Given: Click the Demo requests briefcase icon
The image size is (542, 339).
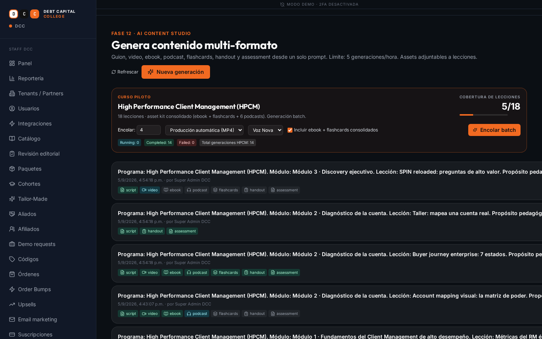Looking at the screenshot, I should coord(12,244).
